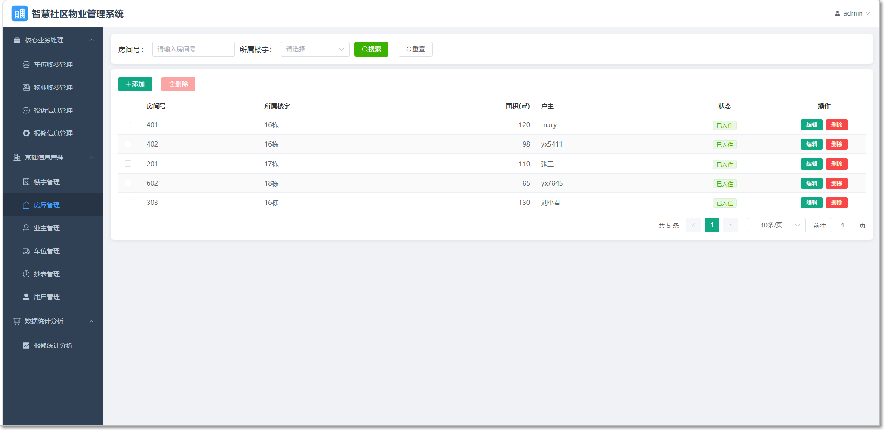Click the gear icon beside 报修信息管理

pyautogui.click(x=26, y=133)
